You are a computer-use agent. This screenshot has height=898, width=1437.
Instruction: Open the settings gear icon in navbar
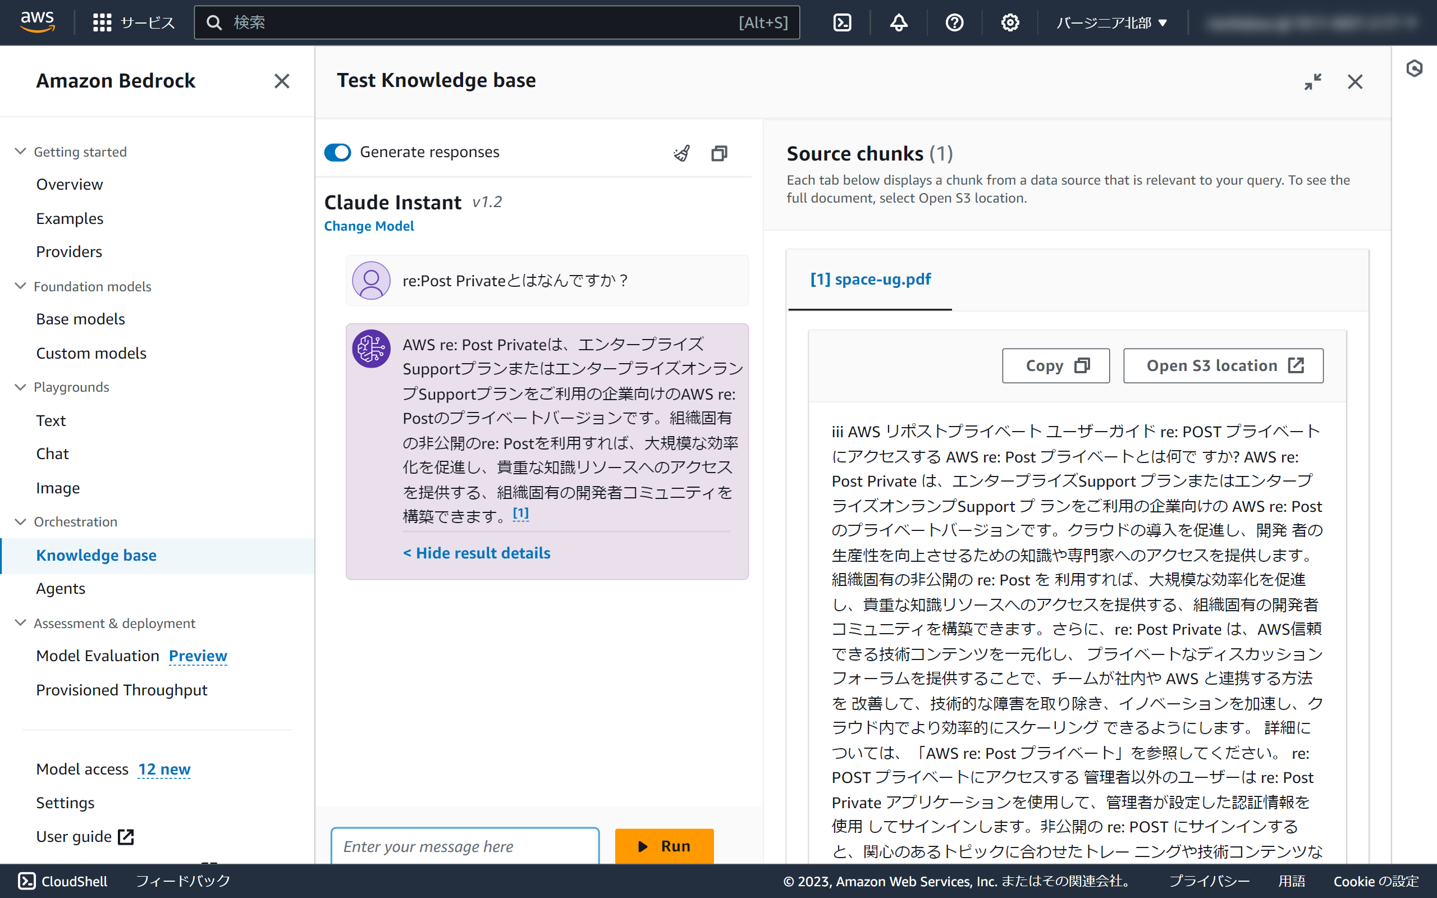(1009, 22)
